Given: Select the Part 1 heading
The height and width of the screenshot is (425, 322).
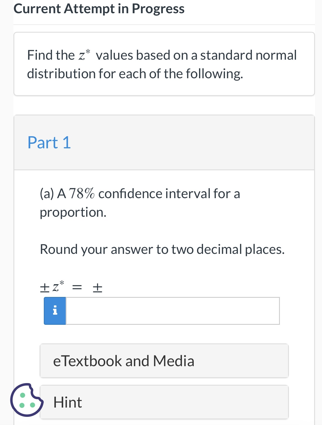Looking at the screenshot, I should 49,142.
